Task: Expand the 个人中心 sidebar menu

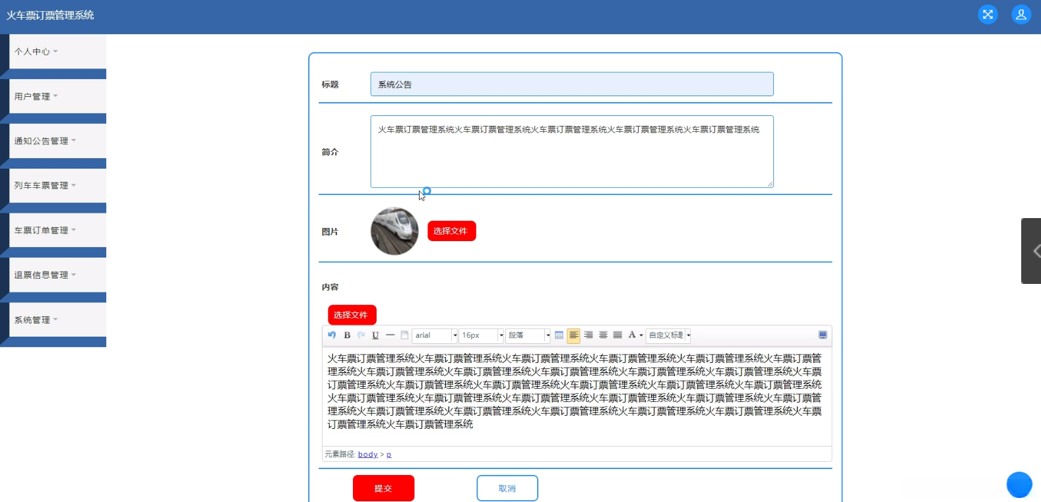Action: pos(57,51)
